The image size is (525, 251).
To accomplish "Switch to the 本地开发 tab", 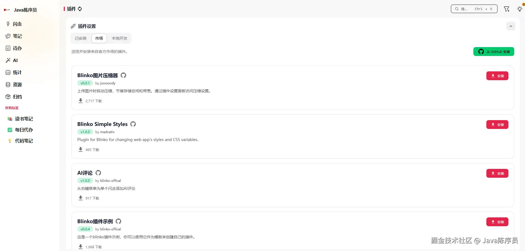I will coord(120,38).
